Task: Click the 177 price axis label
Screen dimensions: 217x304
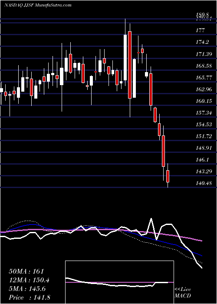Action: pos(201,30)
